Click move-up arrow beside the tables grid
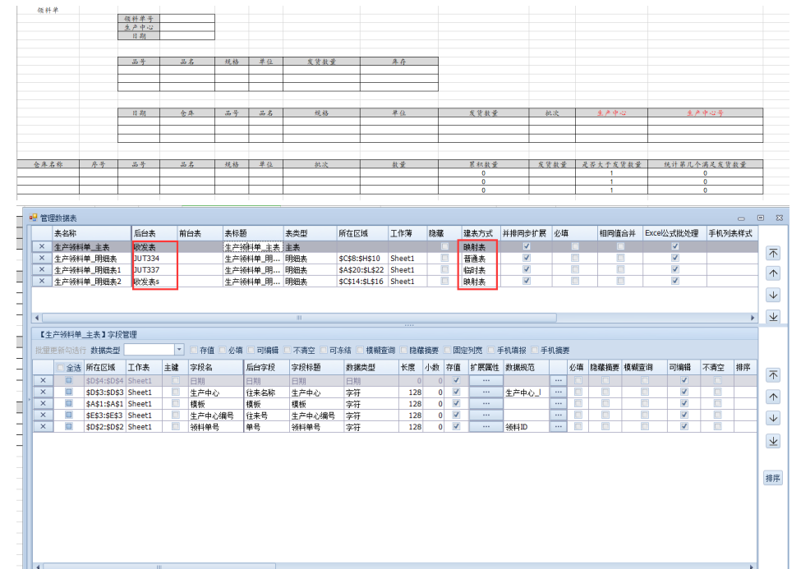The image size is (801, 569). (772, 273)
